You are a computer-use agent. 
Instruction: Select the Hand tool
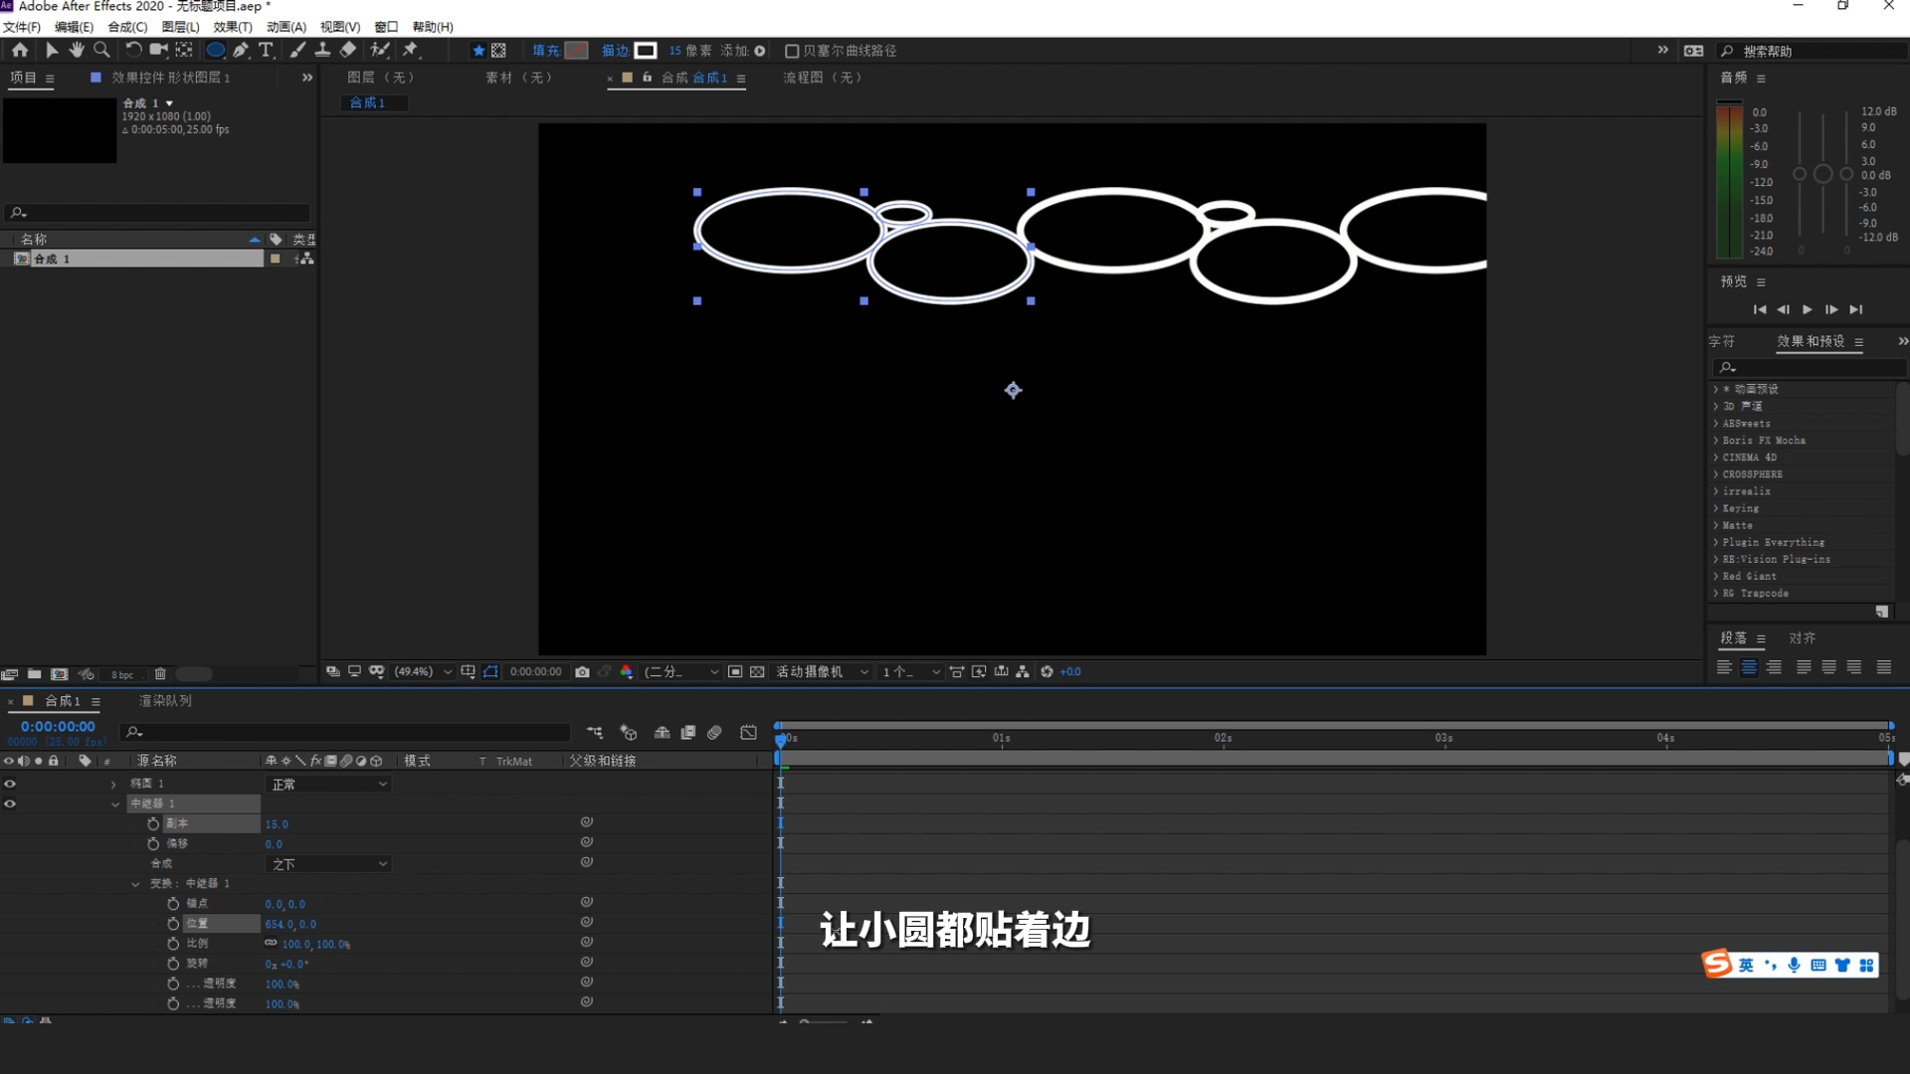click(77, 50)
